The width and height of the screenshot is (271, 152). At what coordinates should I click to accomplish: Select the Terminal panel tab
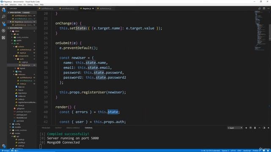[x=88, y=128]
